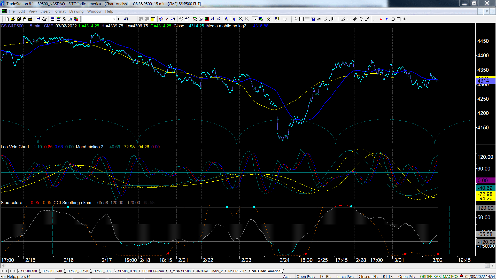Click the ORDER BAR status button
496x279 pixels.
tap(430, 276)
